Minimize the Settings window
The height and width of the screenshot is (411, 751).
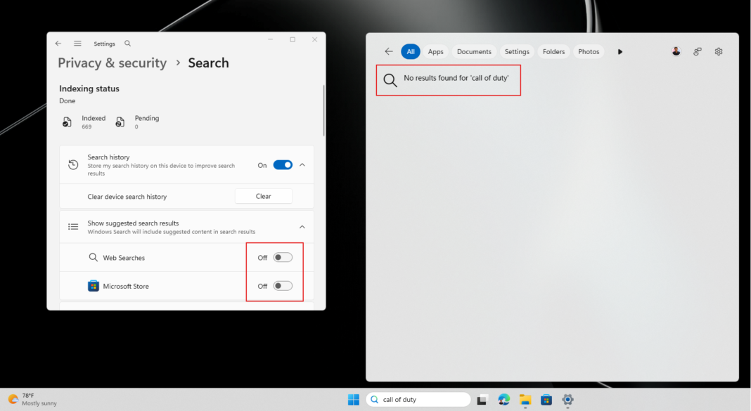(x=271, y=40)
